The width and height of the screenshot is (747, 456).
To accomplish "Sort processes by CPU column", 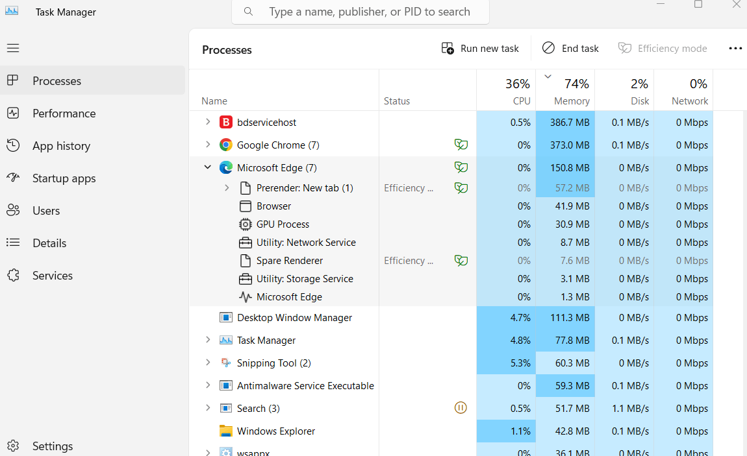I will pyautogui.click(x=506, y=90).
